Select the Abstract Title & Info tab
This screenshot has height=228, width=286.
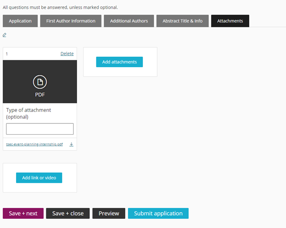[x=182, y=21]
